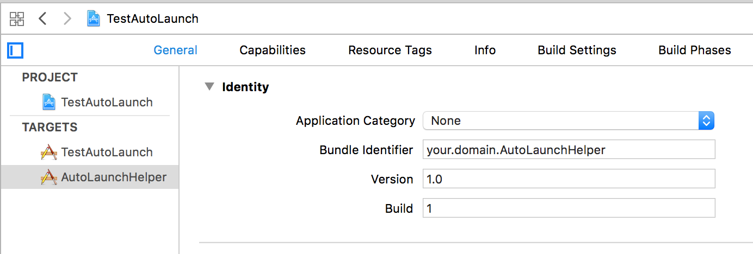Open the Resource Tags tab

tap(390, 50)
